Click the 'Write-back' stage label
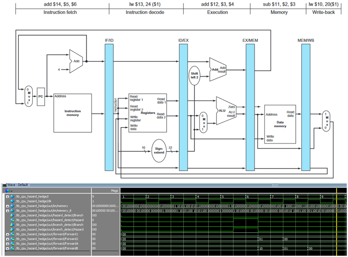 [323, 12]
